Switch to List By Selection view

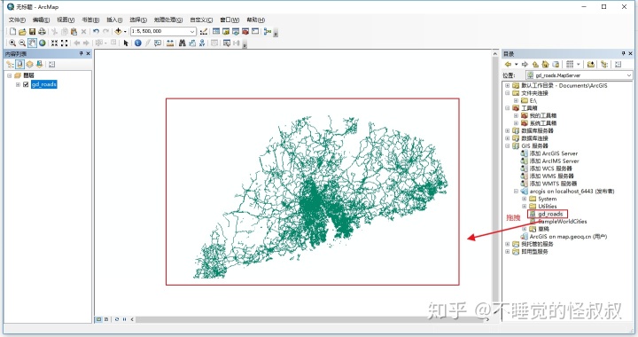39,65
